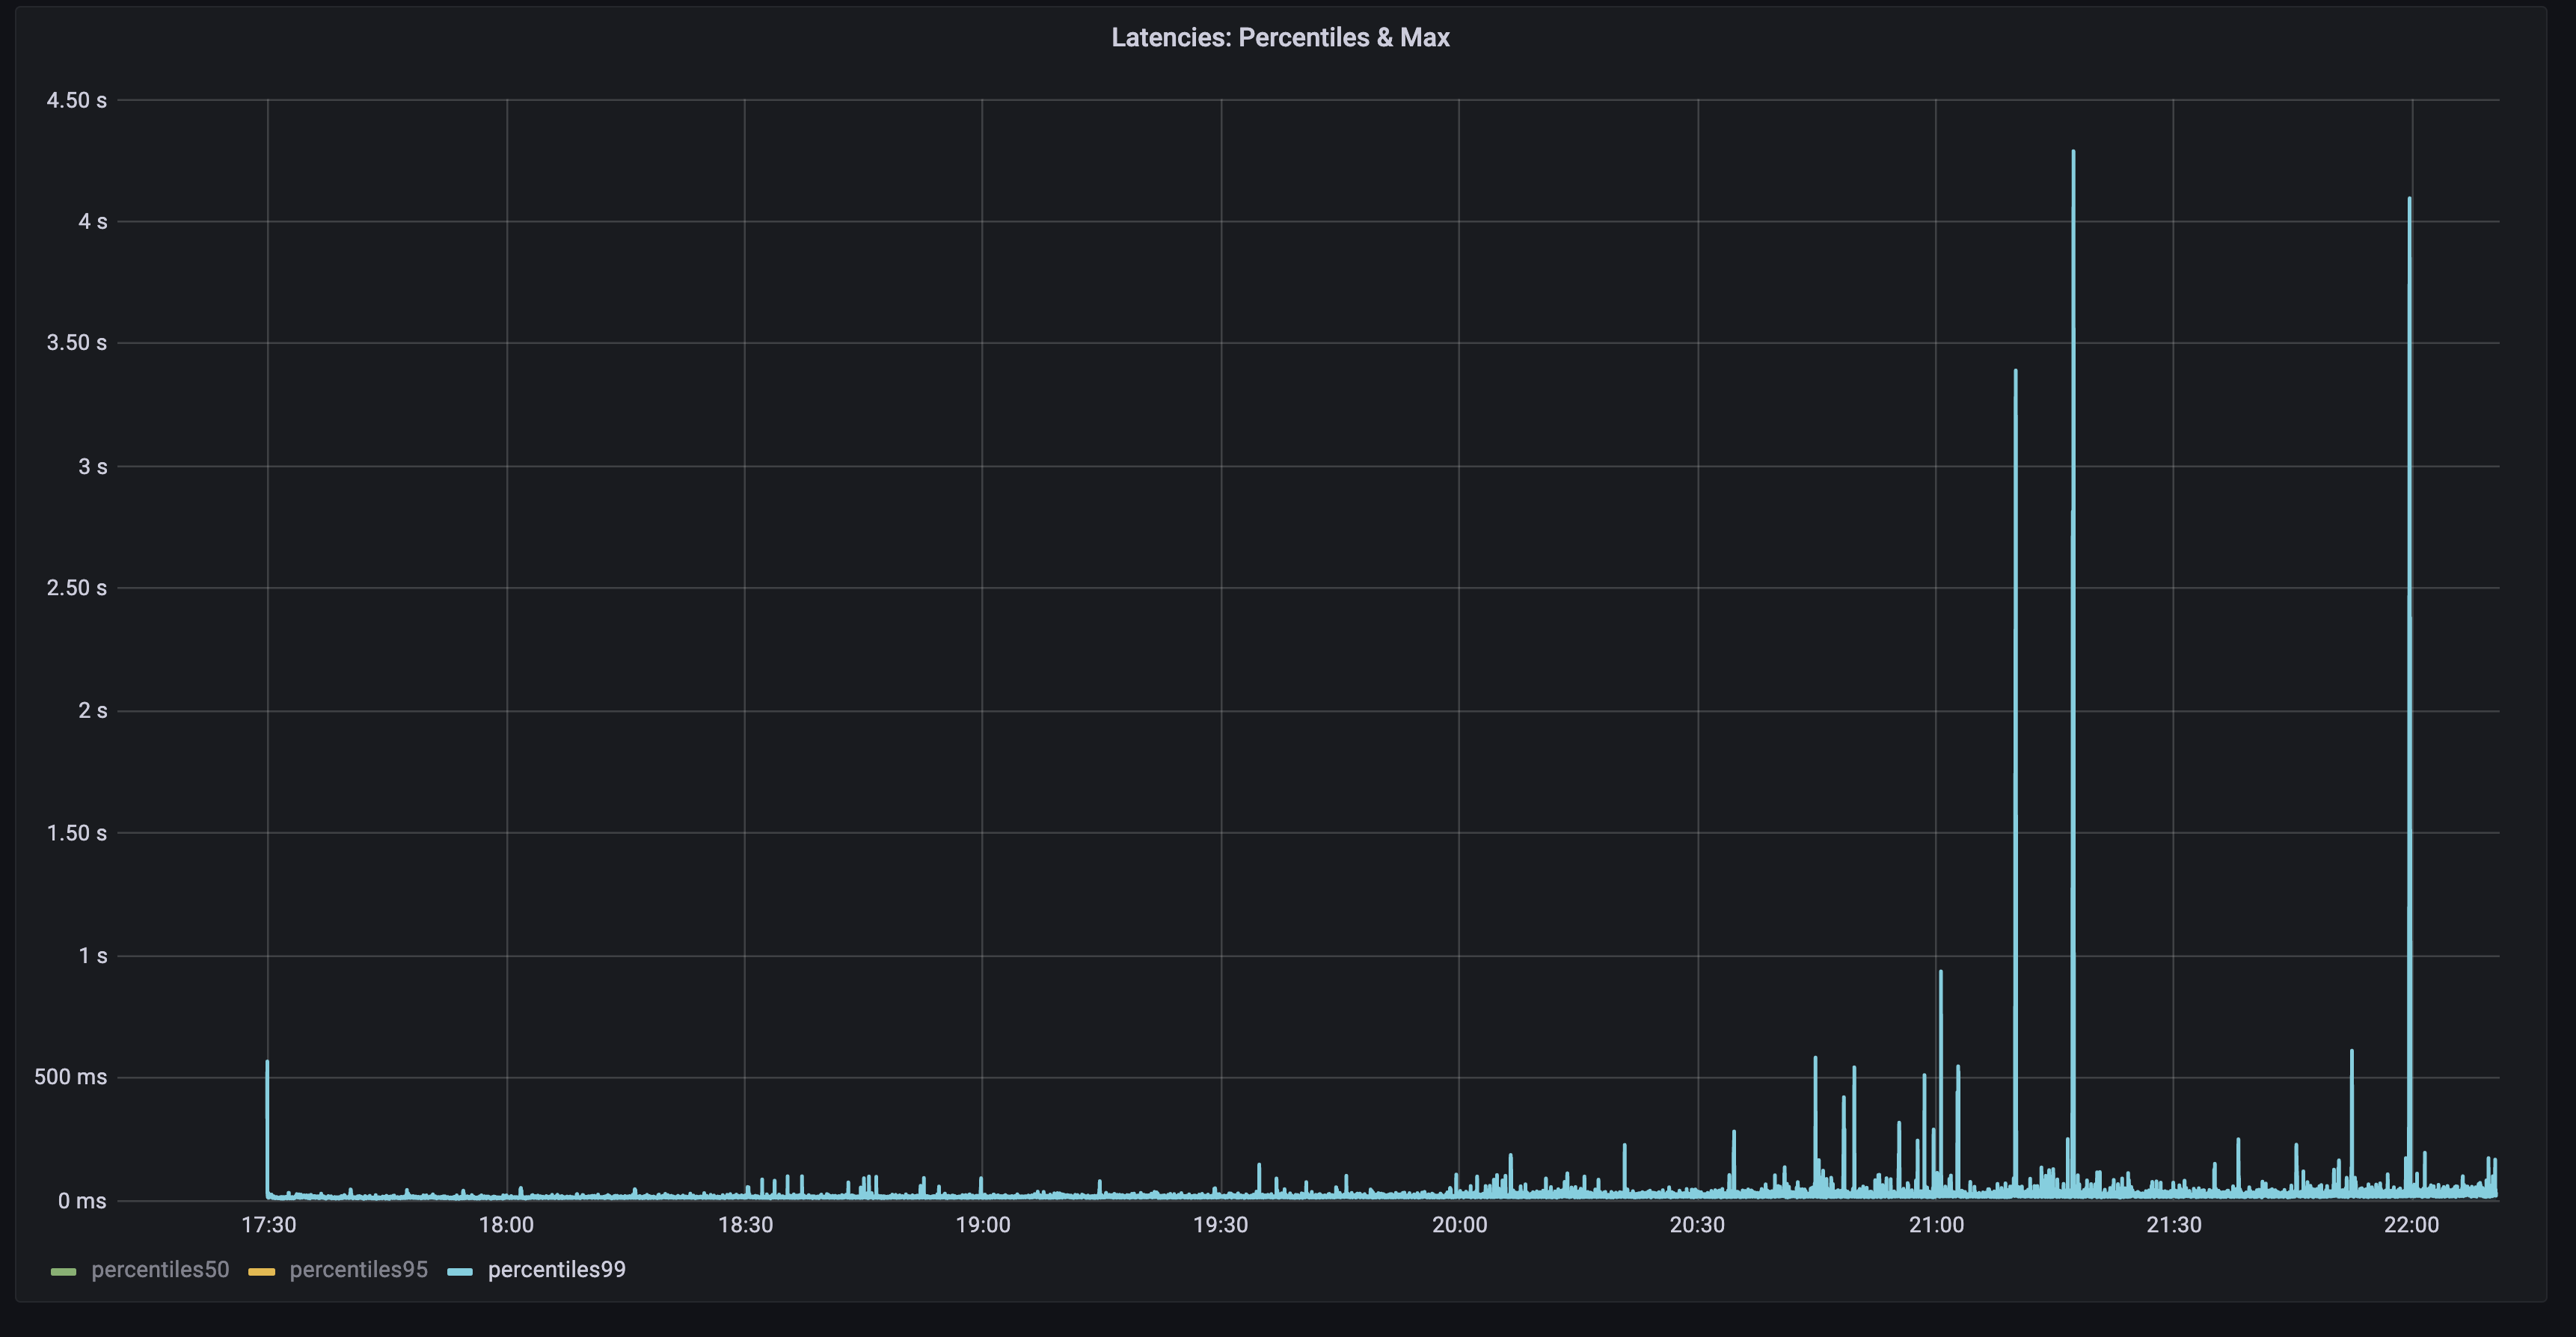Click the 18:30 time axis label
The image size is (2576, 1337).
pos(745,1225)
